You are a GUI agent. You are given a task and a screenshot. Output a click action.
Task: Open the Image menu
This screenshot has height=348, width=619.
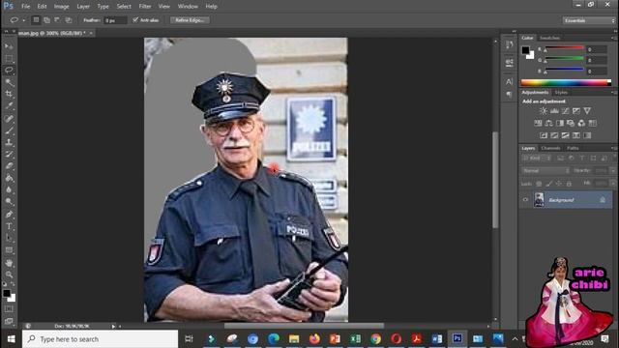pyautogui.click(x=61, y=7)
